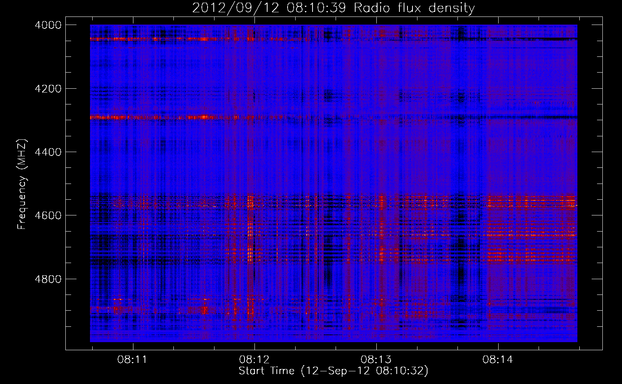Click the 4600 frequency tick label
This screenshot has height=384, width=622.
[x=48, y=215]
